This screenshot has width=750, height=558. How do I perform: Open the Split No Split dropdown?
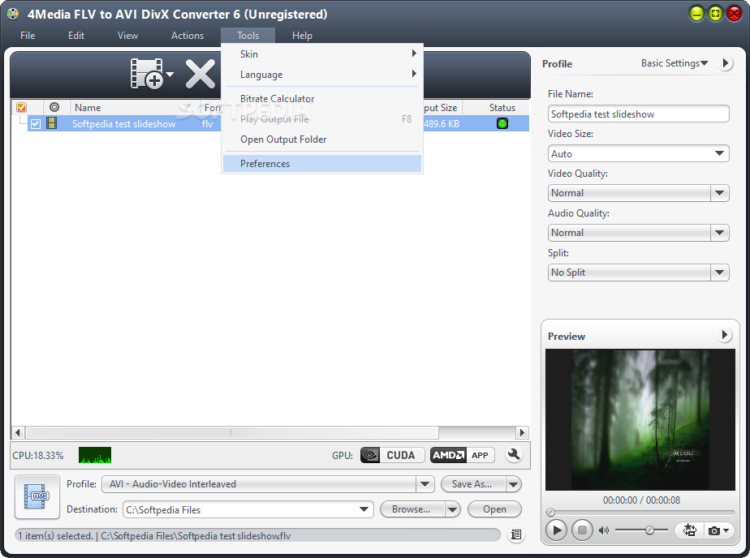[719, 273]
